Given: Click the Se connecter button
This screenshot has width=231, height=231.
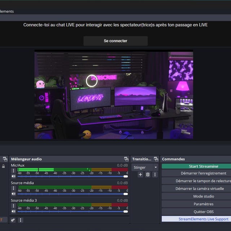Looking at the screenshot, I should (x=115, y=41).
